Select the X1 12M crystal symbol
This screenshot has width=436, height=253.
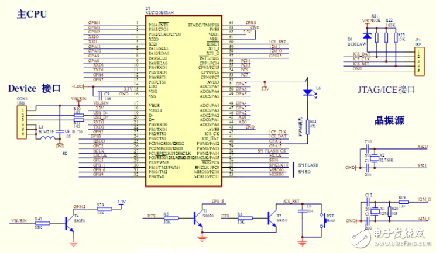coord(376,211)
